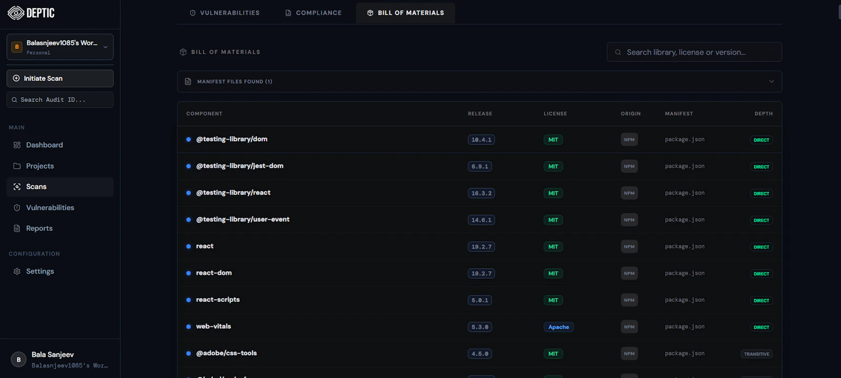Switch to the Vulnerabilities tab
This screenshot has height=378, width=841.
pyautogui.click(x=224, y=13)
